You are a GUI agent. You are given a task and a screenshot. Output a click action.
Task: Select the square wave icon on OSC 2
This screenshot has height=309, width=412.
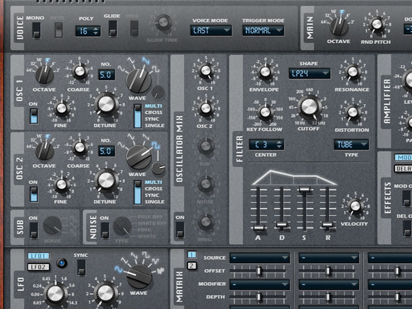[156, 145]
